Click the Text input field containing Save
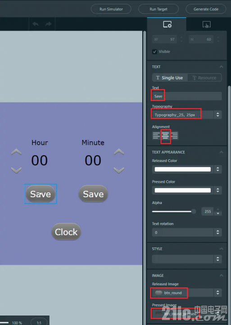 [187, 96]
